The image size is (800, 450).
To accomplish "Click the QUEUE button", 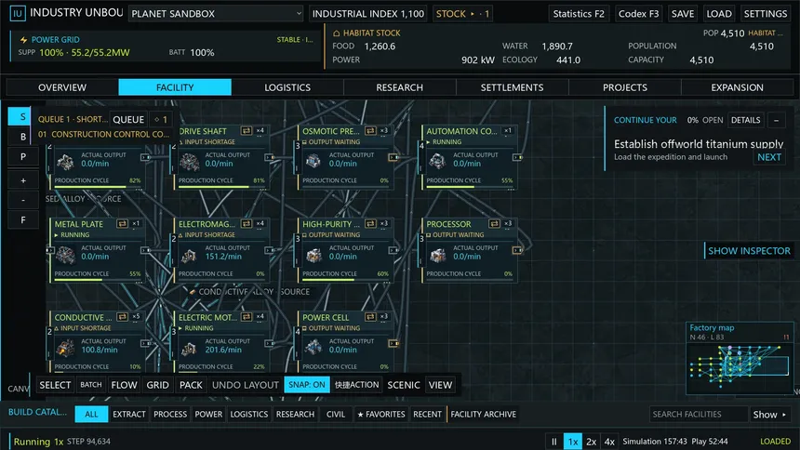I will coord(128,119).
